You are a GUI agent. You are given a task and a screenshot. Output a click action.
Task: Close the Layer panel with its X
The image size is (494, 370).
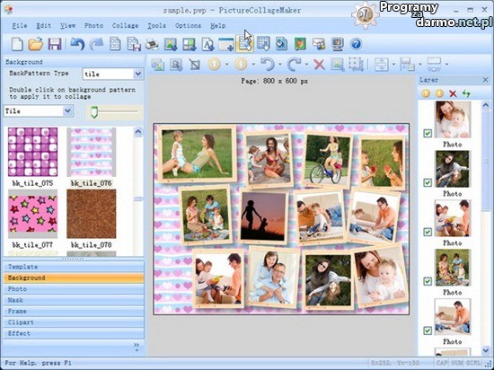point(486,80)
